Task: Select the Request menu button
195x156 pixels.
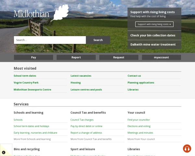Action: click(119, 57)
